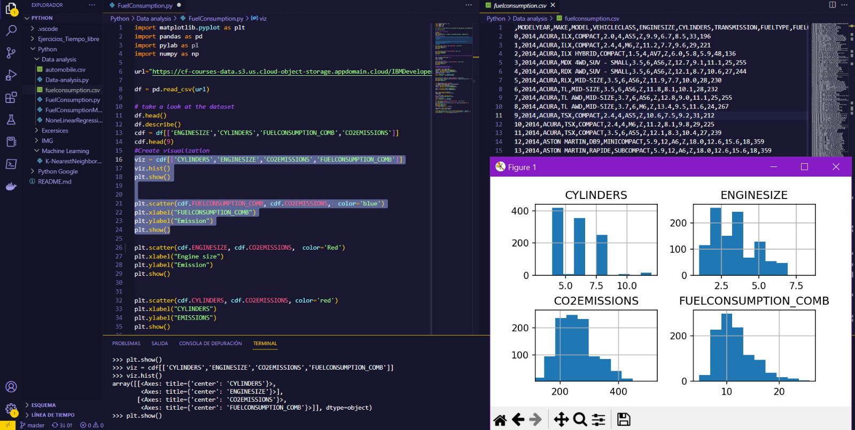Click the sync changes status item

click(62, 425)
